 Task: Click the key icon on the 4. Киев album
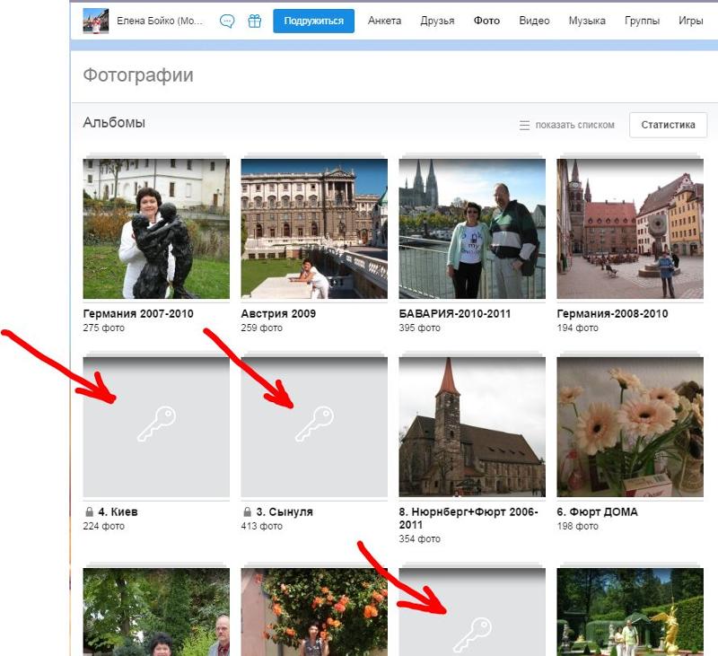[156, 424]
